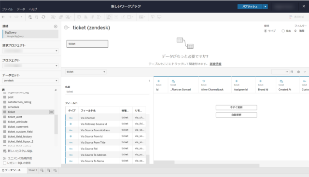Click the ticket table box on the canvas

coord(87,44)
